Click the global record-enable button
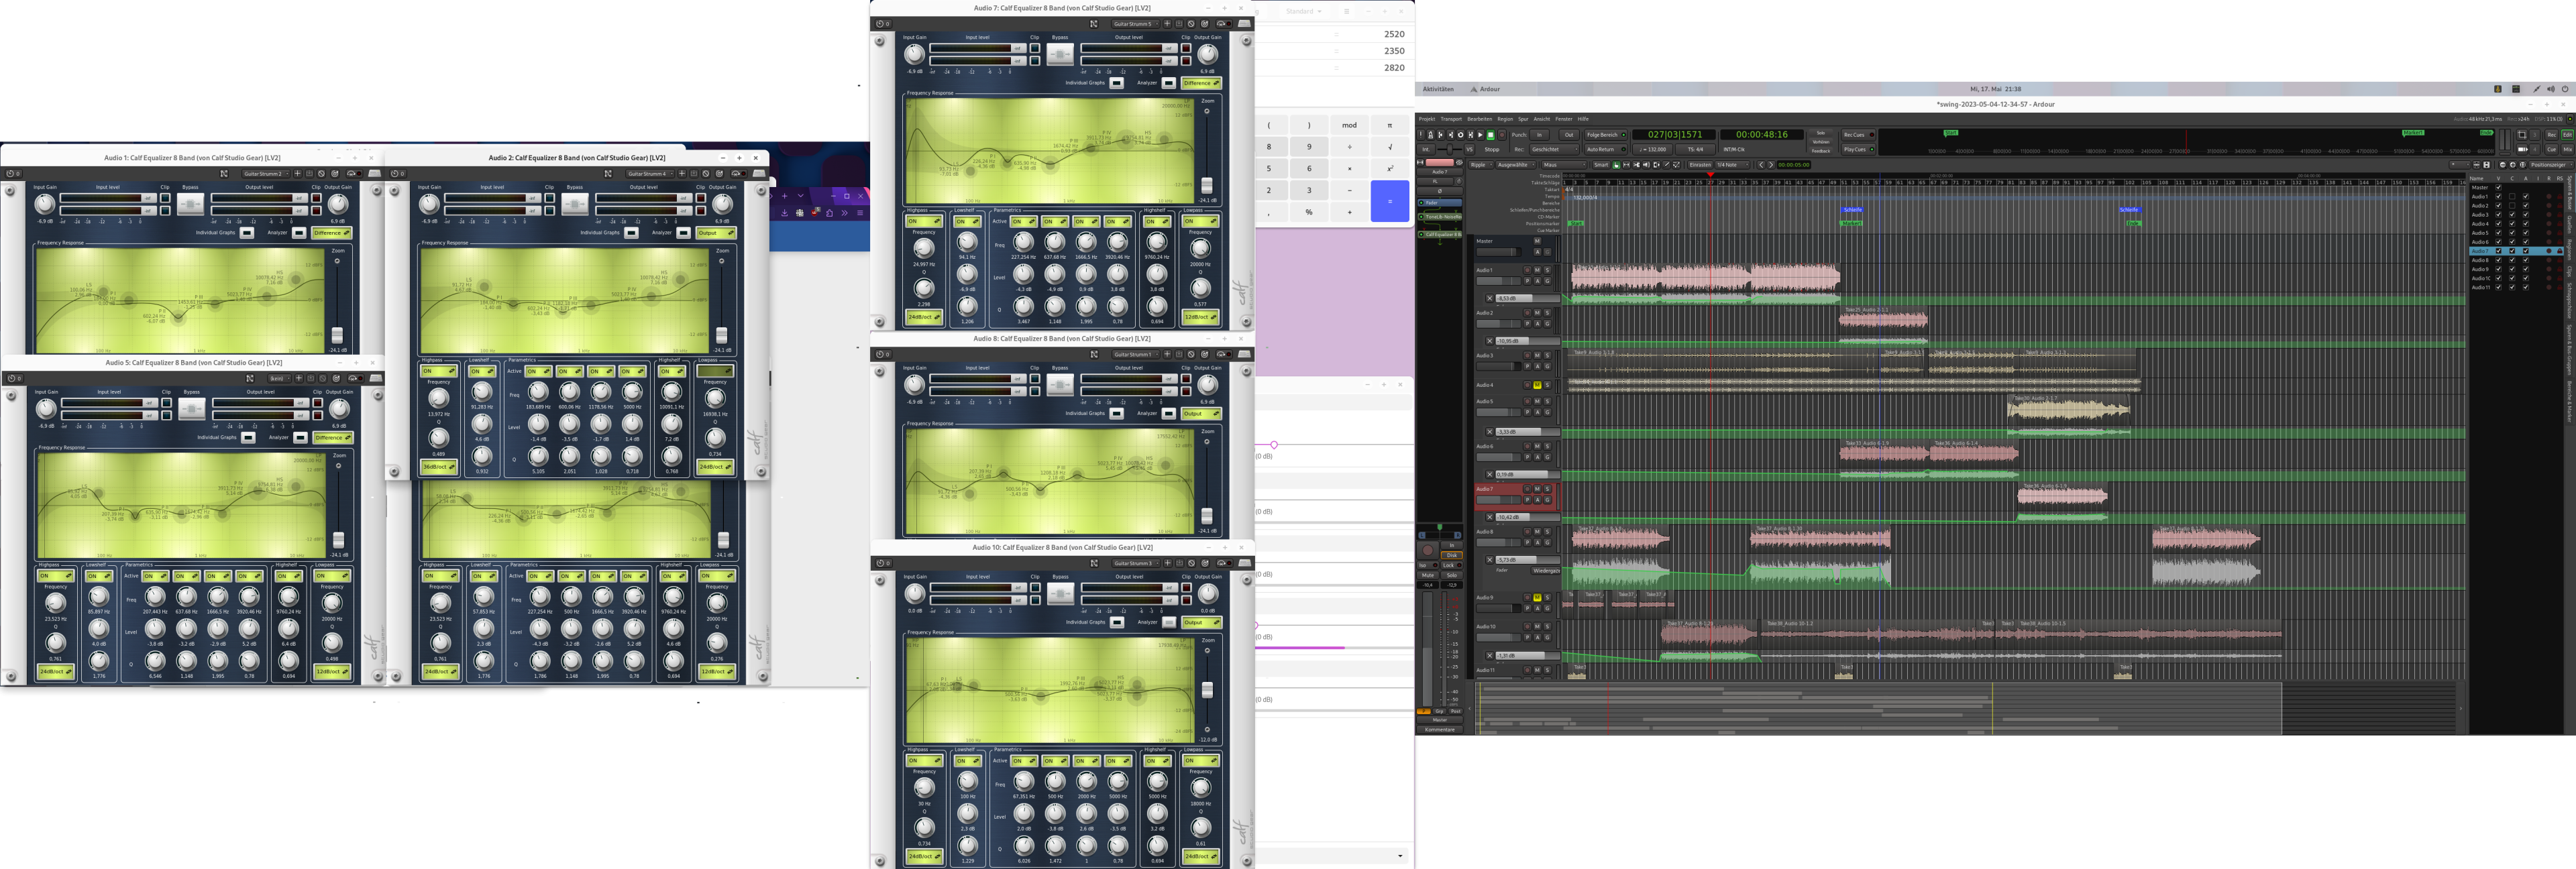2576x869 pixels. [x=1502, y=135]
